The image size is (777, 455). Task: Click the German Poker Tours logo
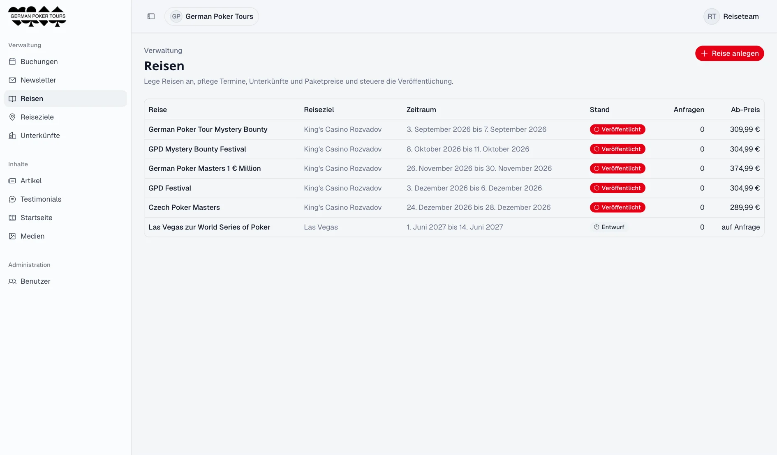click(37, 16)
